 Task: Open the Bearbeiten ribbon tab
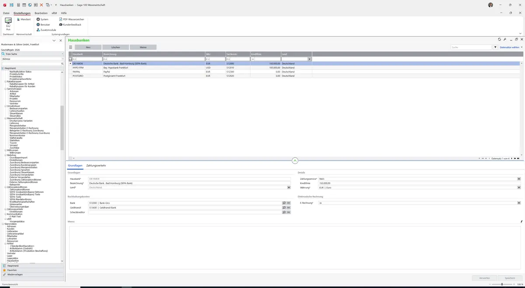click(x=41, y=13)
